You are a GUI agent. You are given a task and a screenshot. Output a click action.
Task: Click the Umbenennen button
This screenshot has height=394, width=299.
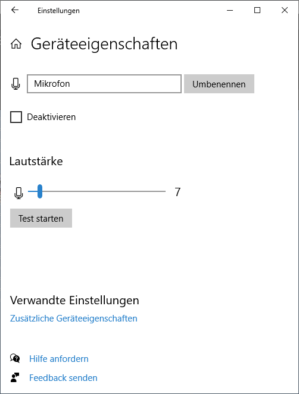click(219, 84)
